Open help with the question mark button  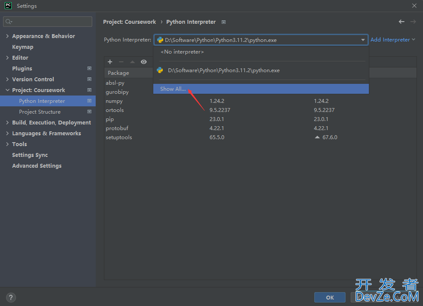(x=11, y=297)
